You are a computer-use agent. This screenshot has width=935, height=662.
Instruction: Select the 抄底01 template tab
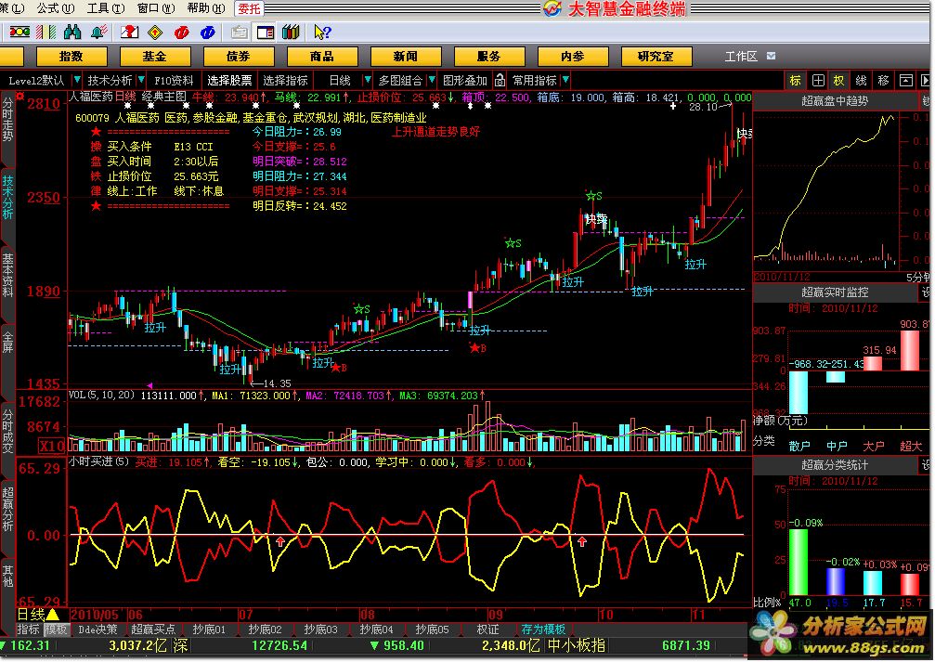209,630
